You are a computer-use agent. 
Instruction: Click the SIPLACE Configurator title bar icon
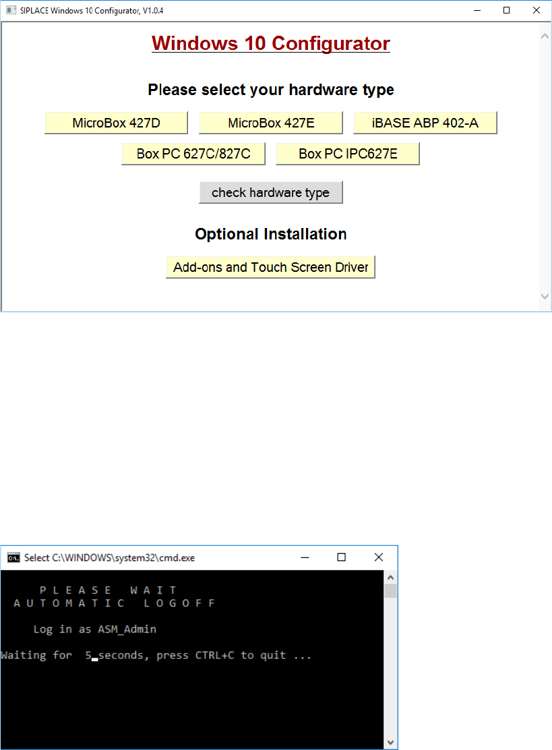[x=11, y=11]
